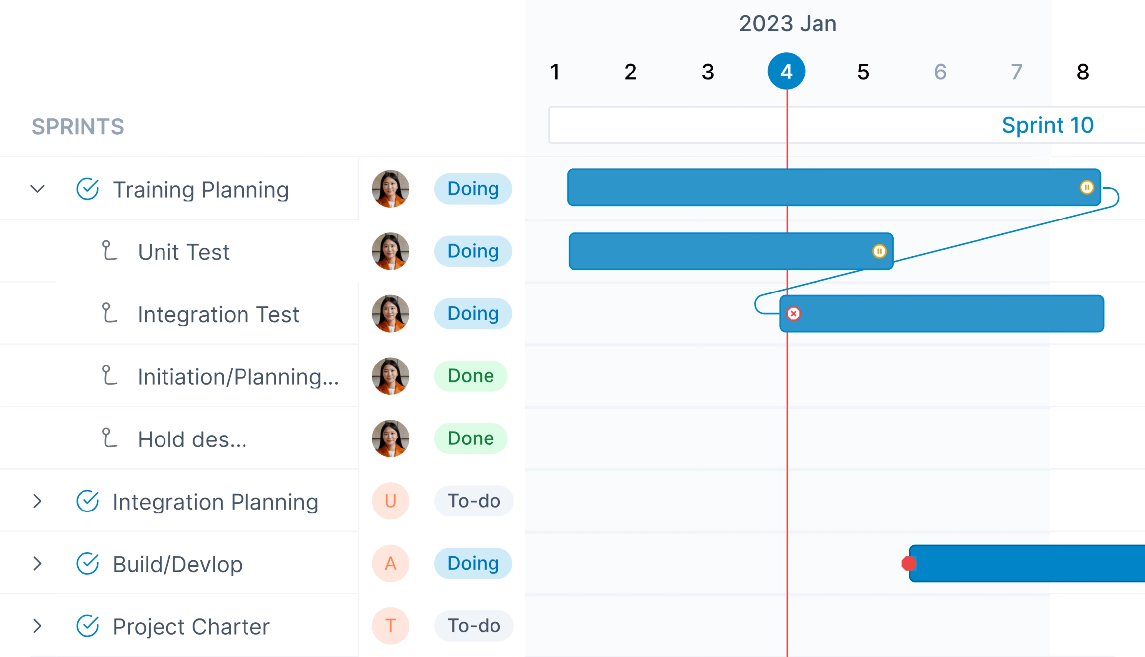Click the Done status badge on Hold des row
This screenshot has height=657, width=1145.
pos(470,438)
